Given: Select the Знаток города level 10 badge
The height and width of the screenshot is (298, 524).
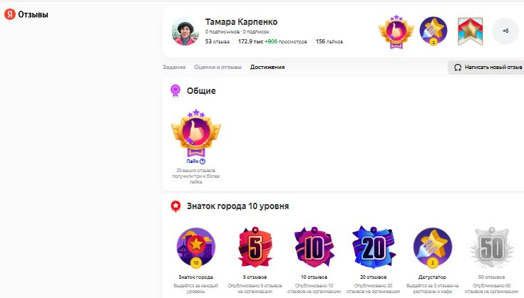Looking at the screenshot, I should click(x=196, y=248).
